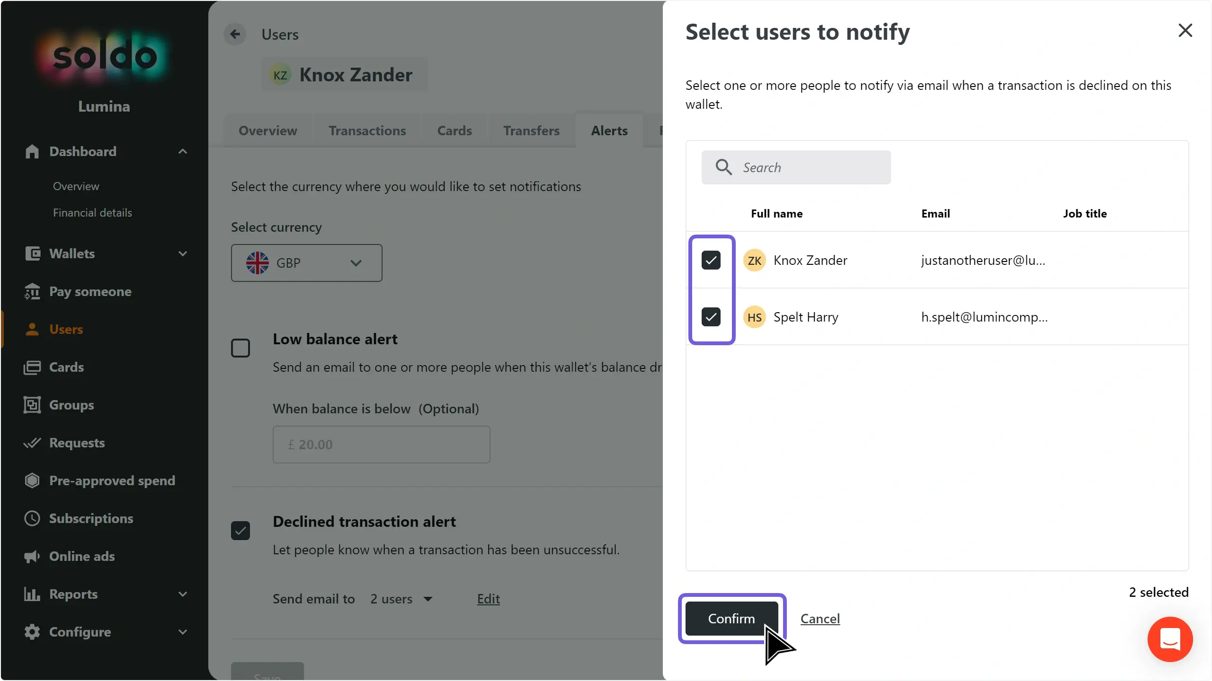Uncheck Spelt Harry in the notify list
This screenshot has height=681, width=1212.
711,317
